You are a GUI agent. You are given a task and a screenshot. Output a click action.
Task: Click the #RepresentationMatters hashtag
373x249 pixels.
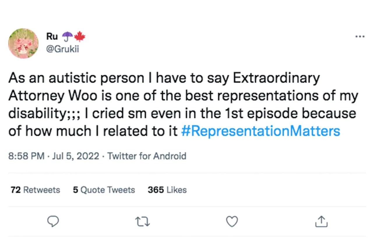click(260, 131)
